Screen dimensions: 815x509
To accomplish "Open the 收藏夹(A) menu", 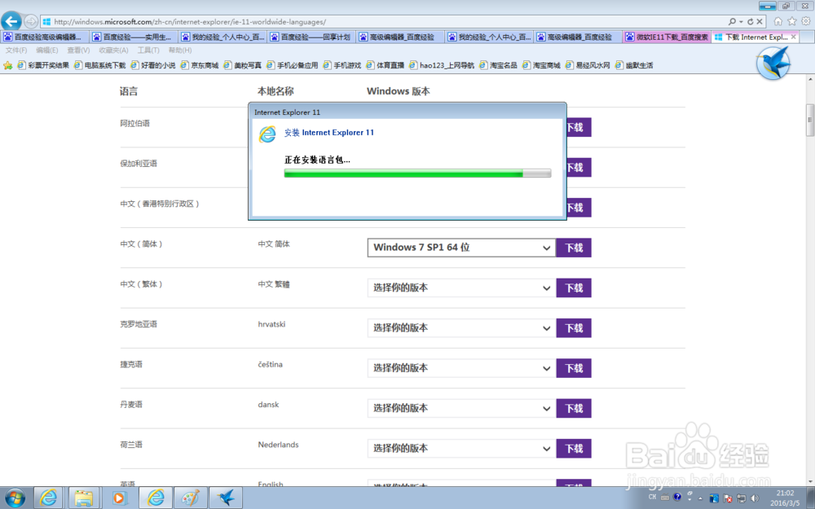I will click(x=113, y=50).
